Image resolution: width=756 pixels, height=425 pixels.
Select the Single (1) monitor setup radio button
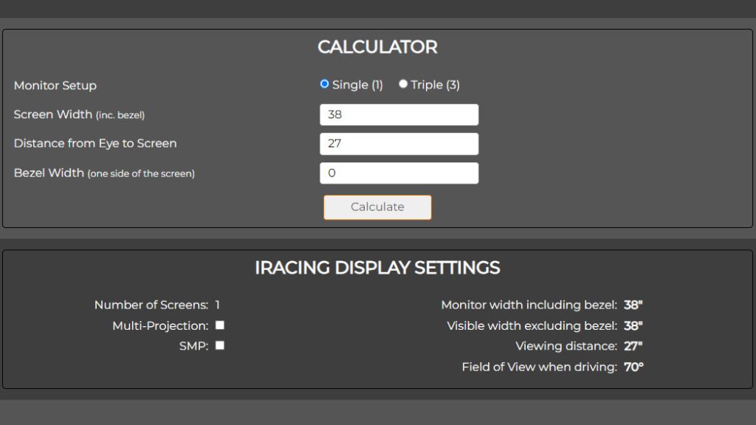[323, 84]
